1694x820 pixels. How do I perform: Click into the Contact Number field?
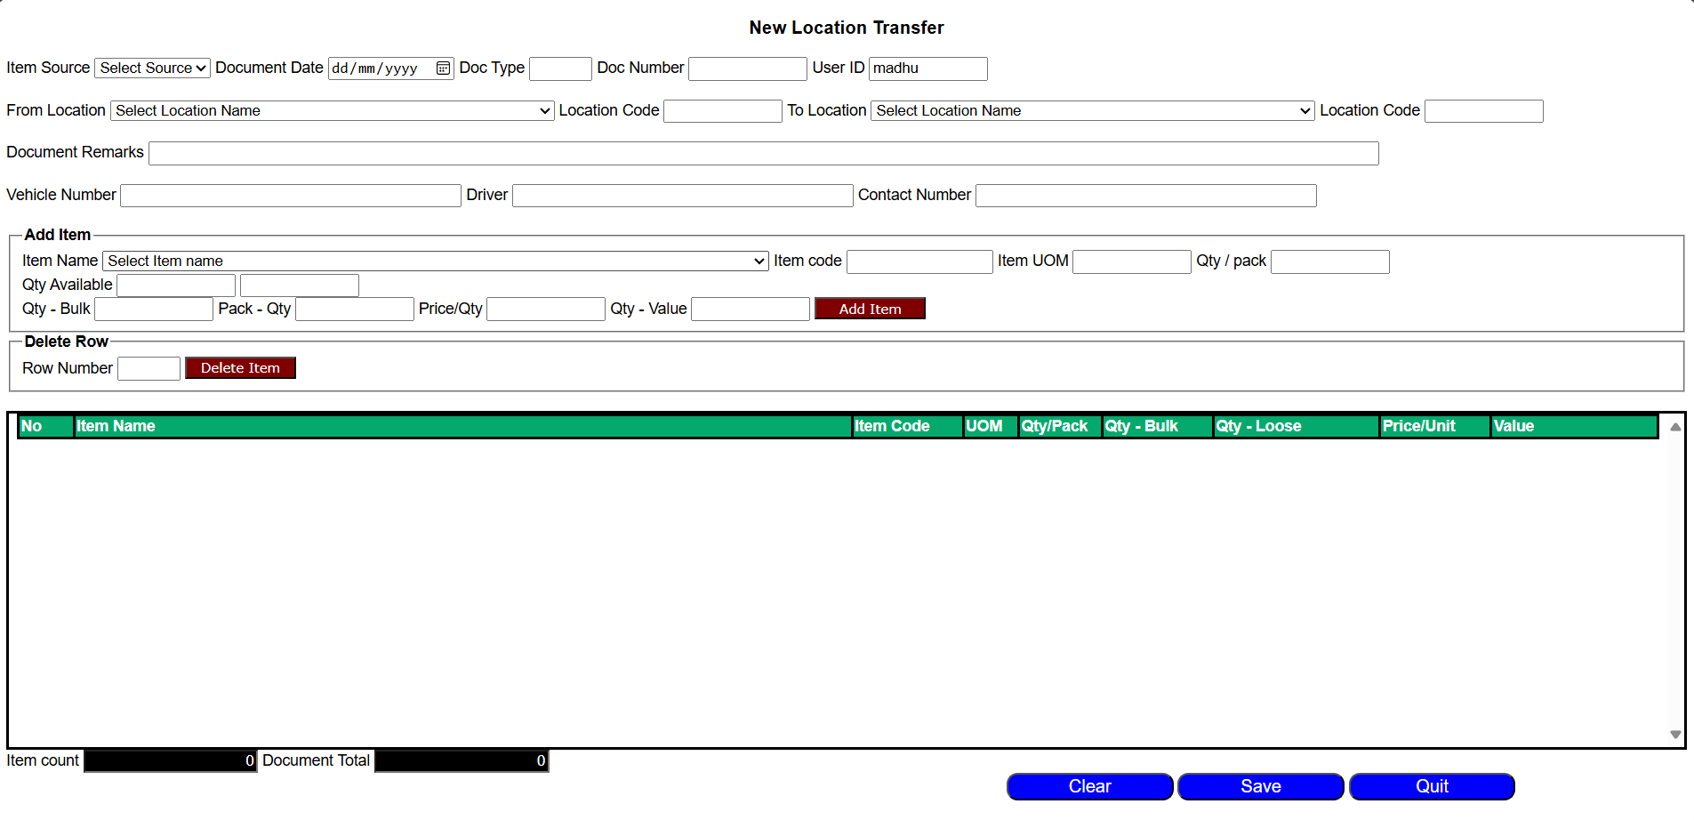tap(1145, 196)
